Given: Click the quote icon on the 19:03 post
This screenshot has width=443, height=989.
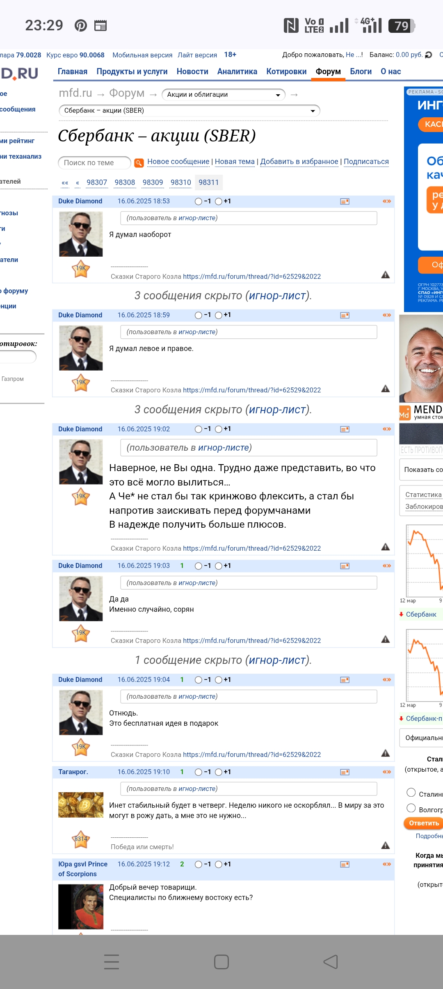Looking at the screenshot, I should pos(387,566).
